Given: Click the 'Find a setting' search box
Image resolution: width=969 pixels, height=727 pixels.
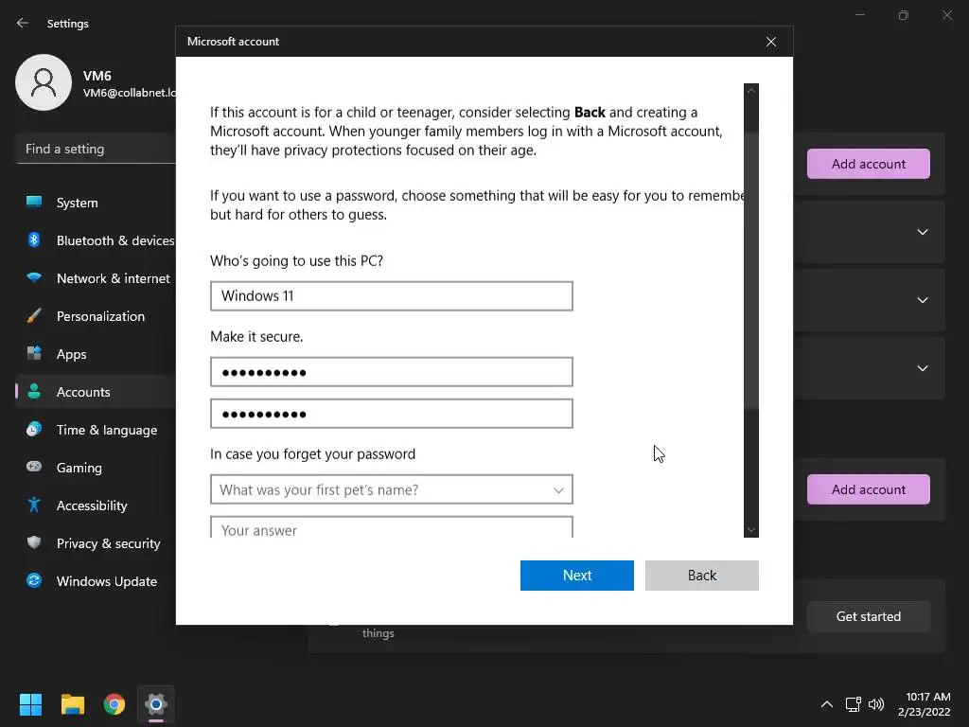Looking at the screenshot, I should 96,149.
